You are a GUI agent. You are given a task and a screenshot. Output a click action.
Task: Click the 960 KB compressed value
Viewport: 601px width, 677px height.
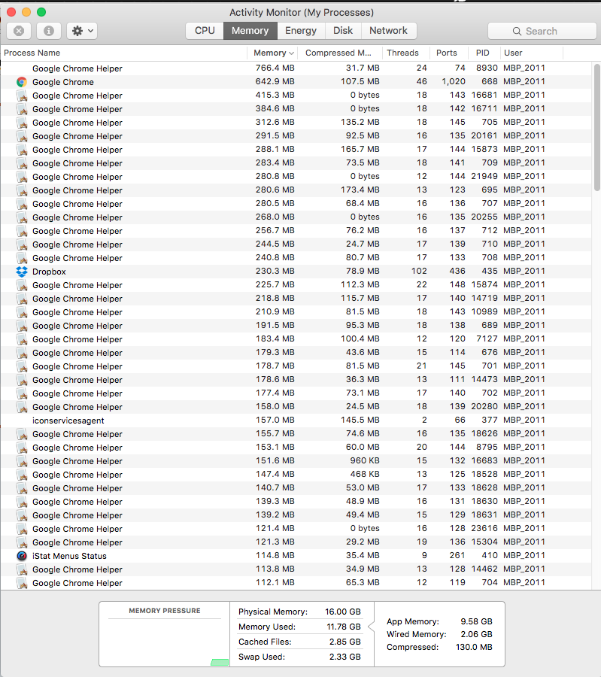(x=364, y=460)
